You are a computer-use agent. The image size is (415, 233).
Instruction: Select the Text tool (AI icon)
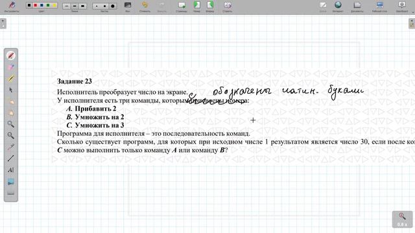(11, 170)
